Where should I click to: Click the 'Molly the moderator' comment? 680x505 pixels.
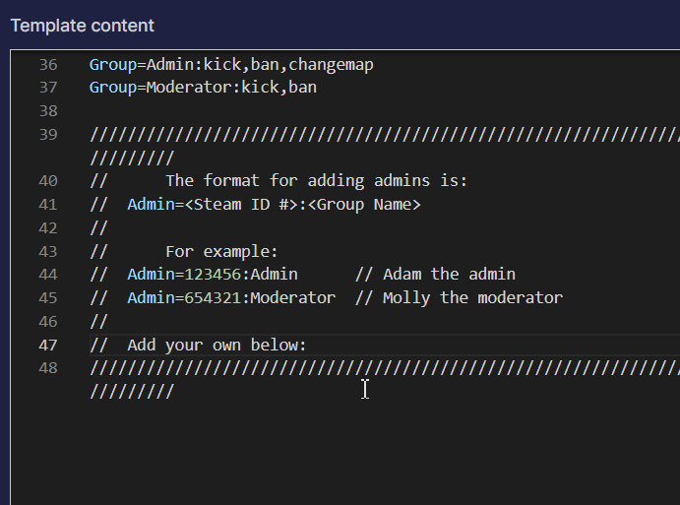click(x=472, y=297)
